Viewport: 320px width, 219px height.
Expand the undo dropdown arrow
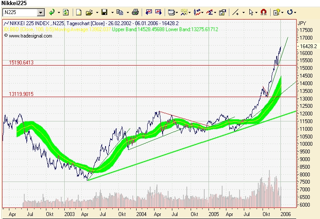click(295, 13)
